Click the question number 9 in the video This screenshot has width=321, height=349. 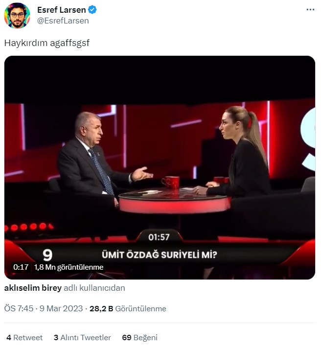click(x=47, y=255)
